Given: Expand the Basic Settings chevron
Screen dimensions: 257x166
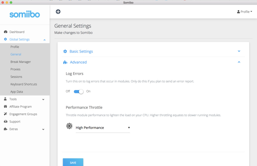Looking at the screenshot, I should tap(239, 51).
